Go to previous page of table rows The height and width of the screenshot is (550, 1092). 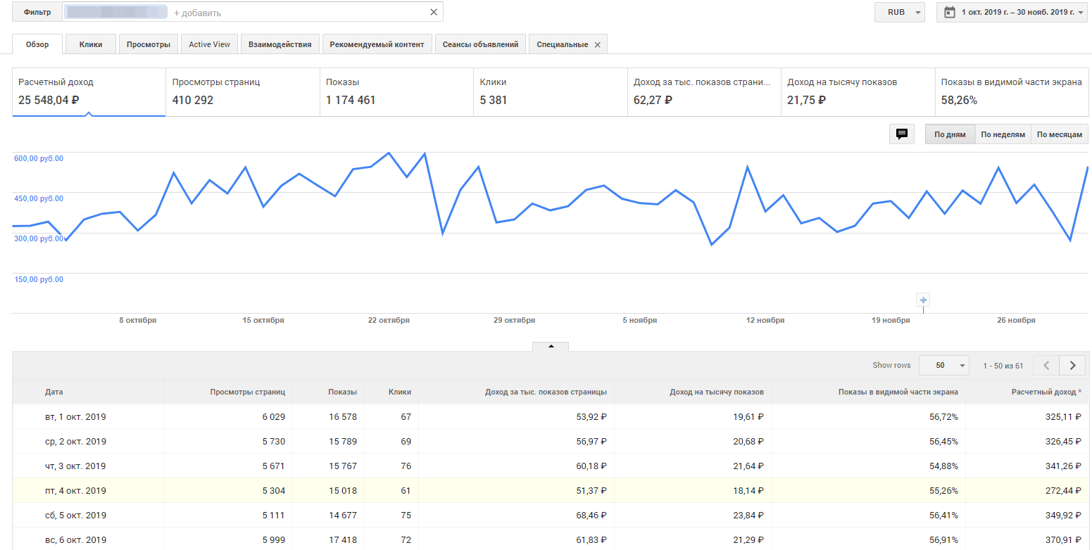1046,365
